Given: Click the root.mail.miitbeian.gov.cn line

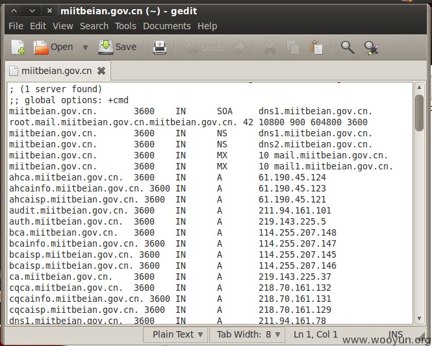Looking at the screenshot, I should [x=188, y=122].
